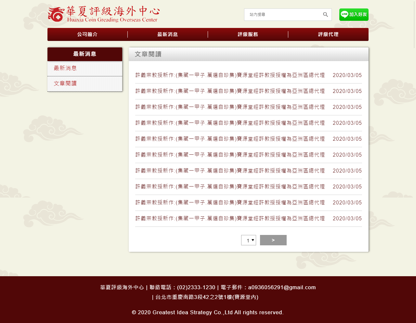416x323 pixels.
Task: Open the third article in the list
Action: pos(230,107)
